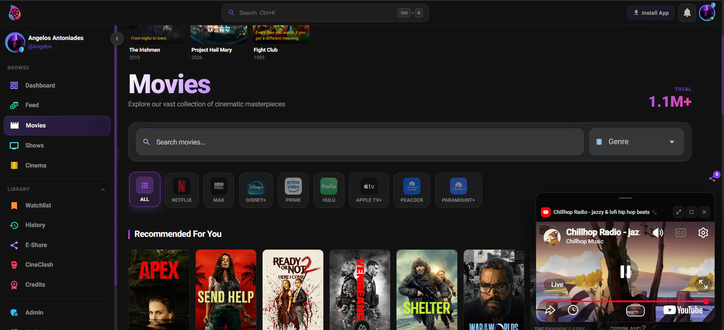Click the red video progress bar
724x330 pixels.
(624, 302)
